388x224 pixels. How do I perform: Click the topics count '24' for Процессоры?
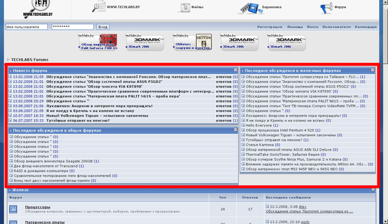pos(223,209)
